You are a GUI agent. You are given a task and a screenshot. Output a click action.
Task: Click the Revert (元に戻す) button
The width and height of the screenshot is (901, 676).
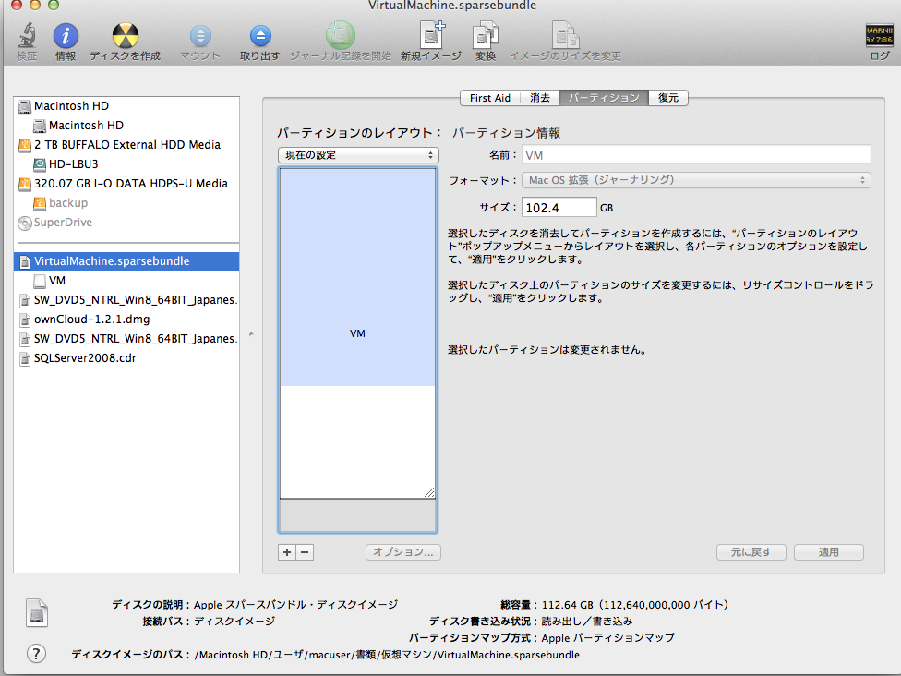[x=751, y=552]
